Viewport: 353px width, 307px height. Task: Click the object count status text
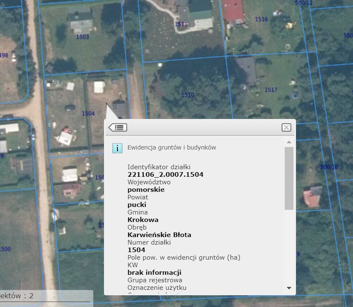click(17, 296)
